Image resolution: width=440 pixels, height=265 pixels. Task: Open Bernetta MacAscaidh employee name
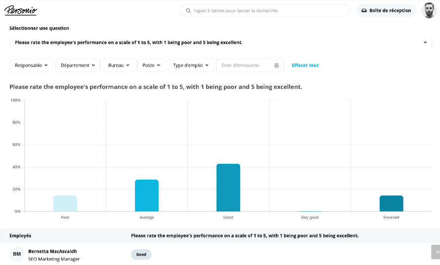click(x=52, y=251)
